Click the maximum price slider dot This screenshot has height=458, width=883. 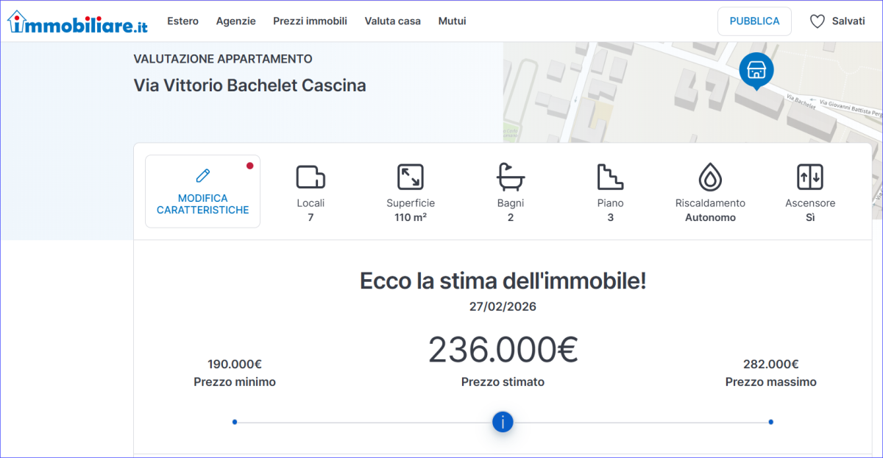point(770,422)
